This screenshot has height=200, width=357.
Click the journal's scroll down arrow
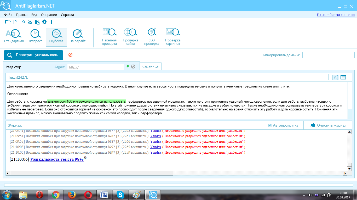pos(350,169)
